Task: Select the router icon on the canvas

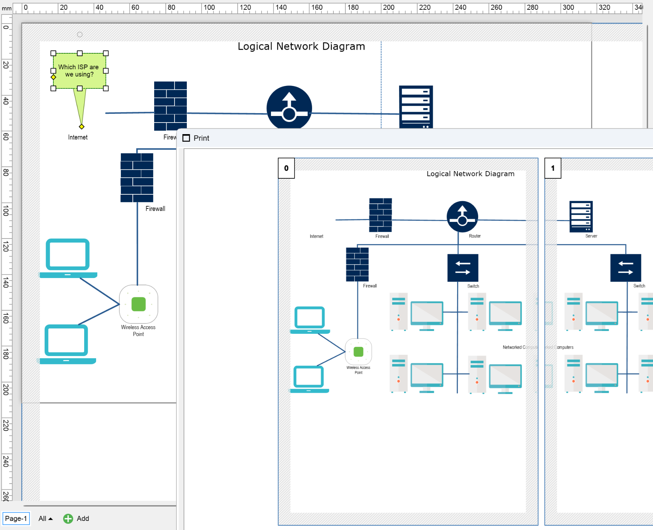Action: pos(289,107)
